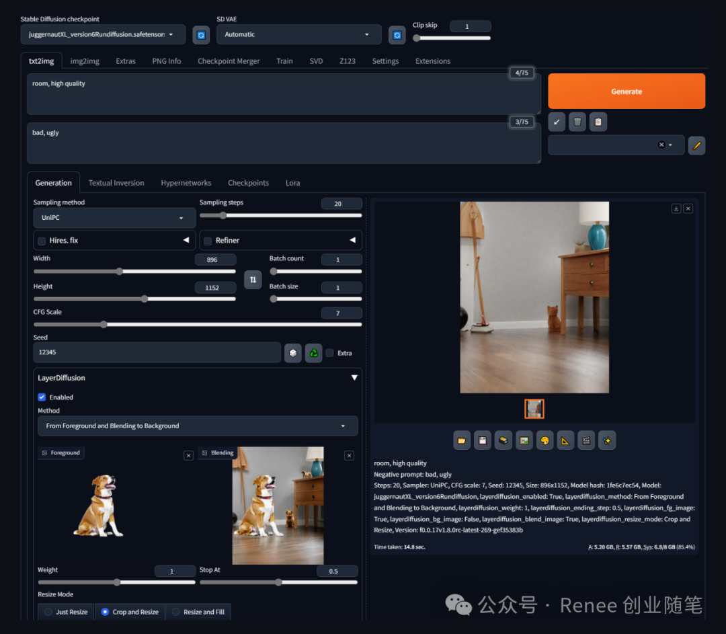This screenshot has height=634, width=726.
Task: Click the dice icon to randomize seed
Action: point(293,352)
